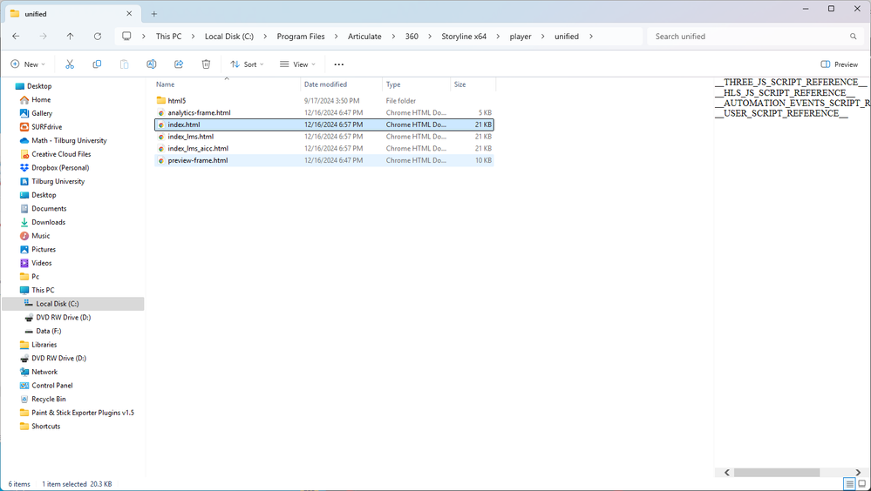The width and height of the screenshot is (871, 491).
Task: Click Program Files in the address breadcrumb
Action: (x=301, y=37)
